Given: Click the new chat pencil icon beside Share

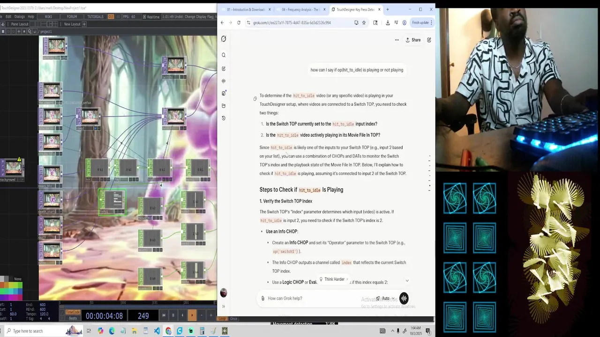Looking at the screenshot, I should pyautogui.click(x=429, y=40).
